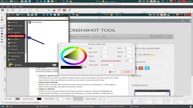Select the Rectangle tool in left toolbox

(2, 28)
